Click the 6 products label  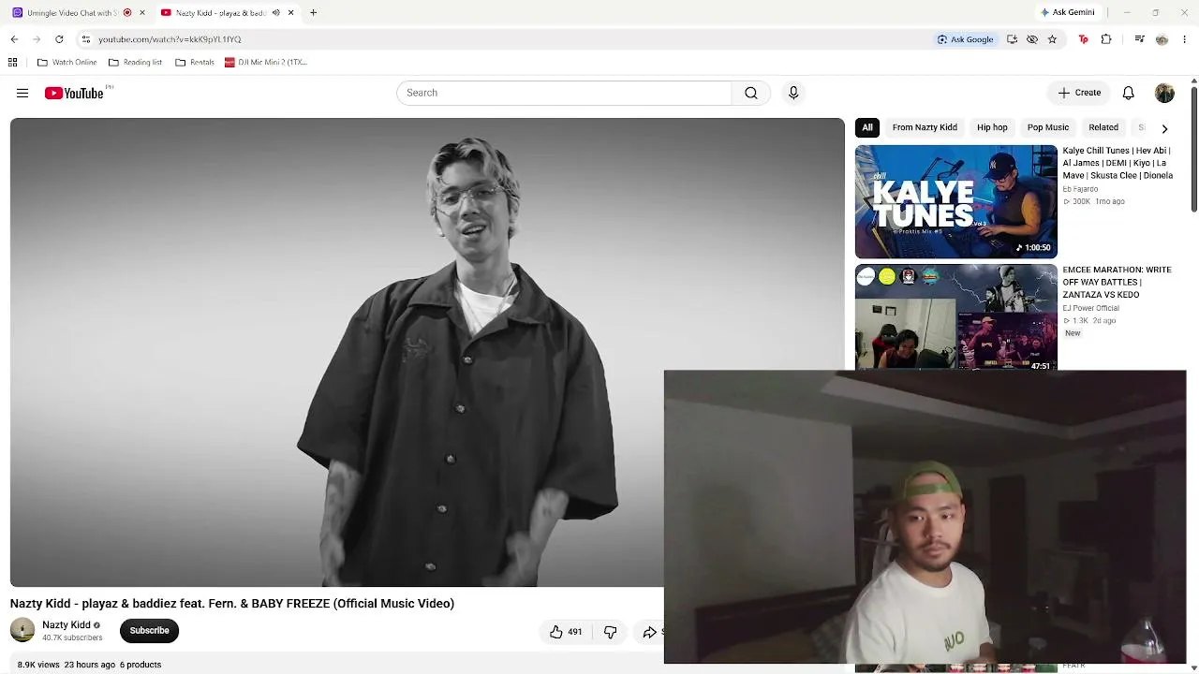(x=141, y=665)
